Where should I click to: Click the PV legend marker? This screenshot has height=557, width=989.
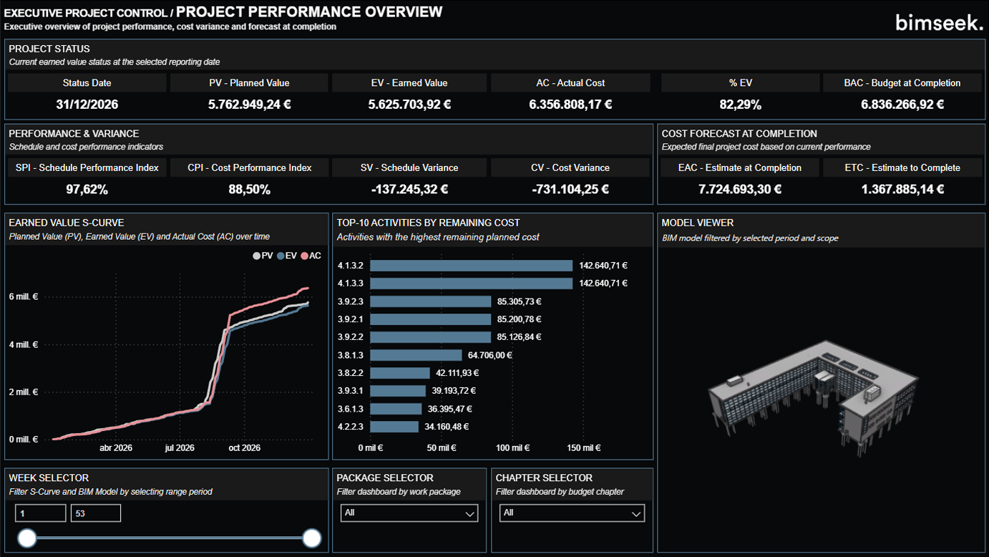point(256,256)
